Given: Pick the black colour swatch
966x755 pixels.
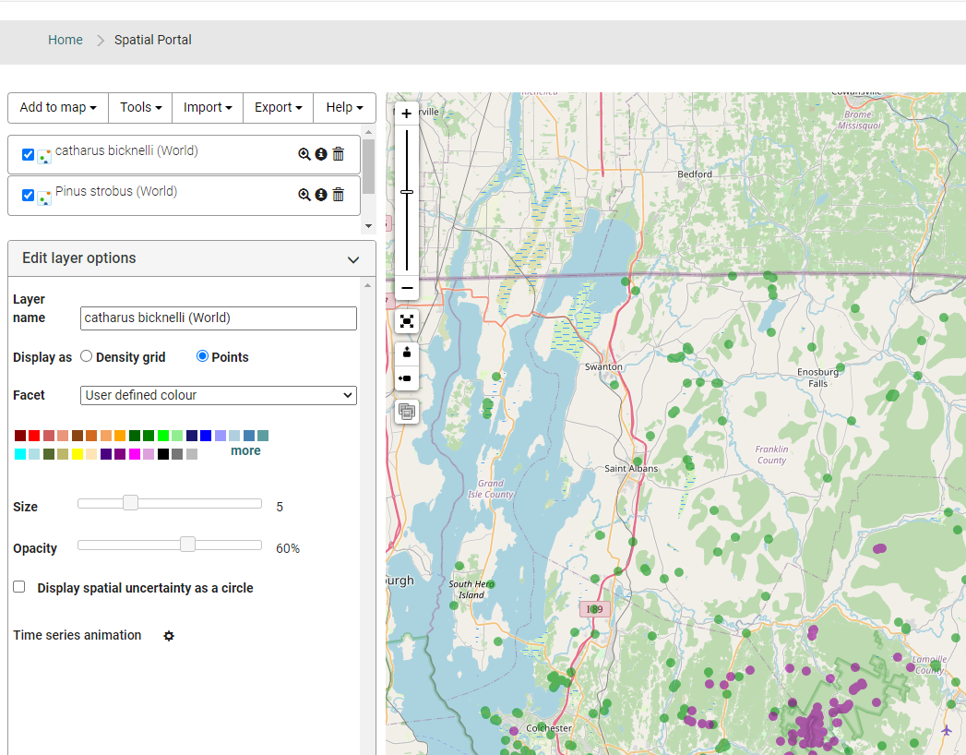Looking at the screenshot, I should tap(162, 454).
